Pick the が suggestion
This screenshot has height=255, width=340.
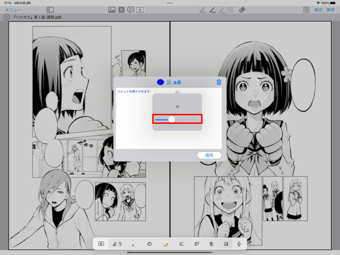(x=197, y=244)
